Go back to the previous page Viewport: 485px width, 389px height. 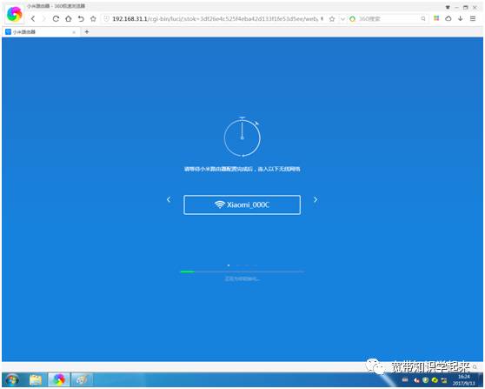click(x=33, y=19)
